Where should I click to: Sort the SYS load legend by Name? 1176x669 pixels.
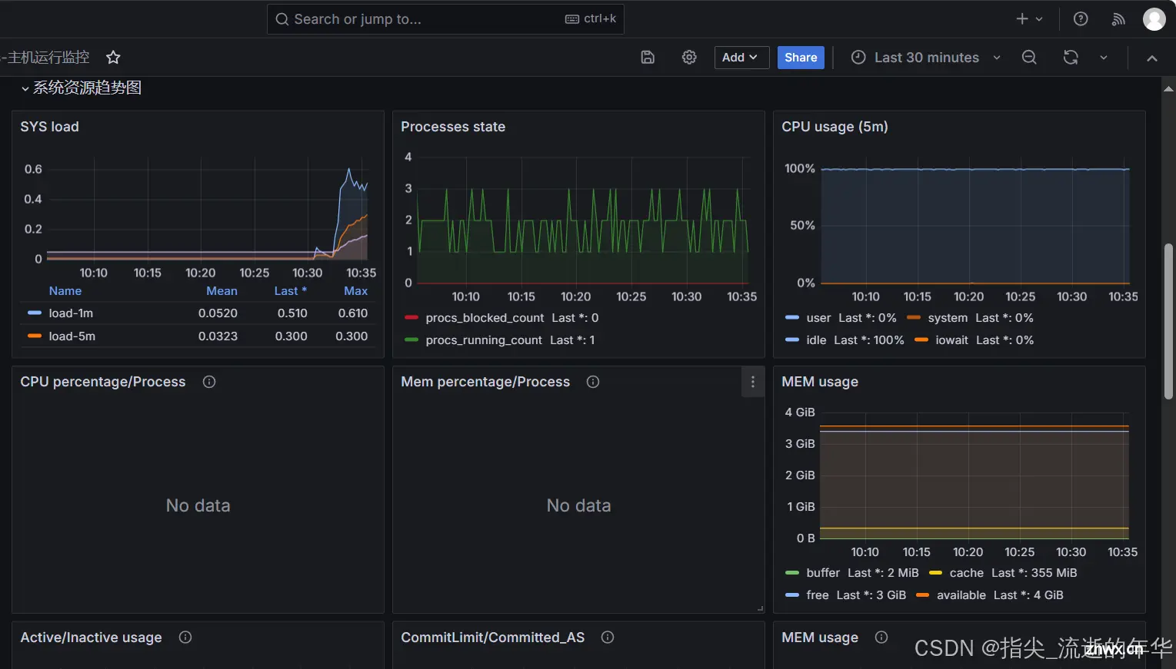(x=65, y=291)
